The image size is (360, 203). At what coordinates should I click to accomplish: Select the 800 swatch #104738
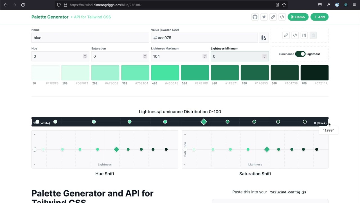click(285, 73)
